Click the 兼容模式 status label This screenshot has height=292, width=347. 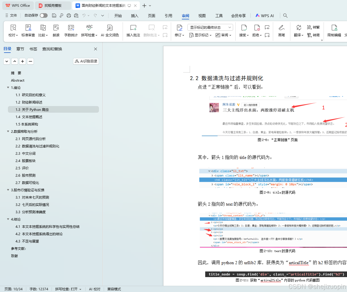(114, 289)
